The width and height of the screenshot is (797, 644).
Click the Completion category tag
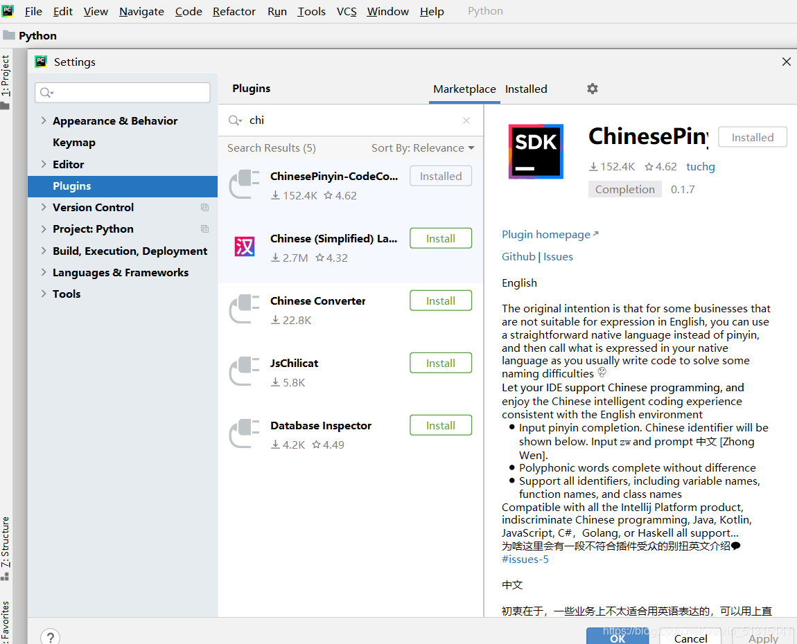pos(624,189)
